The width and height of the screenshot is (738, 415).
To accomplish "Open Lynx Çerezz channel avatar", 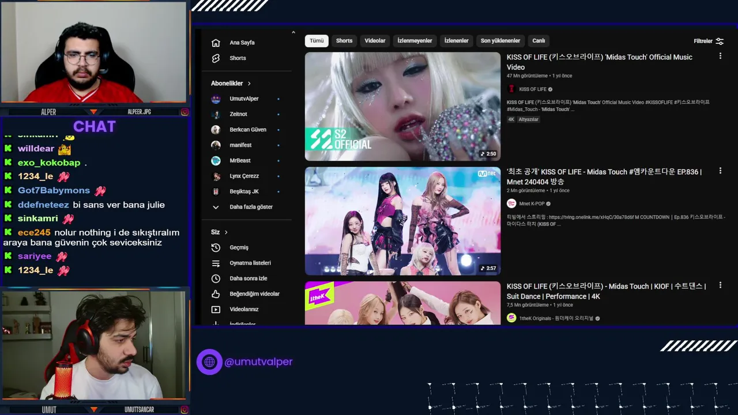I will pyautogui.click(x=216, y=176).
